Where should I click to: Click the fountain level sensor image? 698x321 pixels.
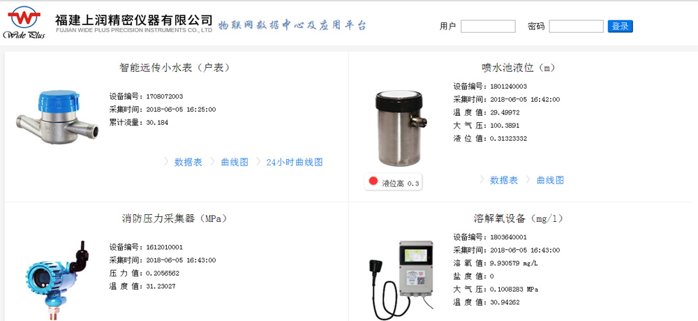click(x=399, y=128)
